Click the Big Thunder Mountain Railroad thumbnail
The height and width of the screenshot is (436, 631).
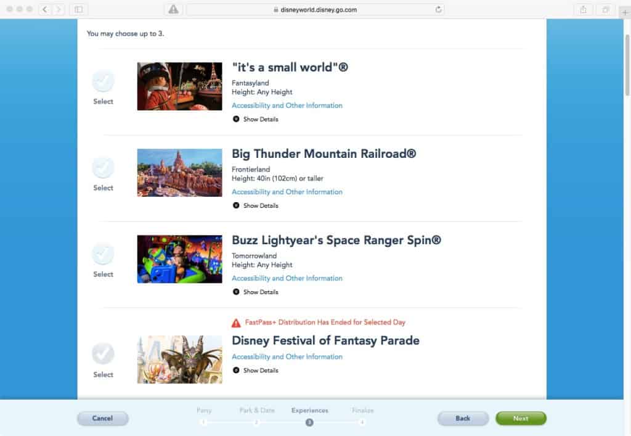pos(179,173)
